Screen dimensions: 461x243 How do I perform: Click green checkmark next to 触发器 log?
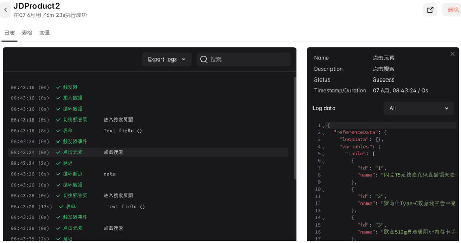pos(58,87)
